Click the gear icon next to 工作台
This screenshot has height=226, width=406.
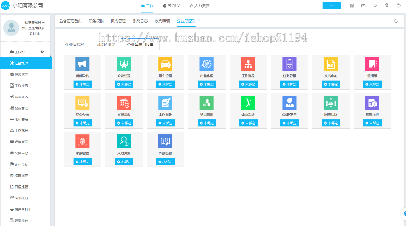pyautogui.click(x=42, y=52)
